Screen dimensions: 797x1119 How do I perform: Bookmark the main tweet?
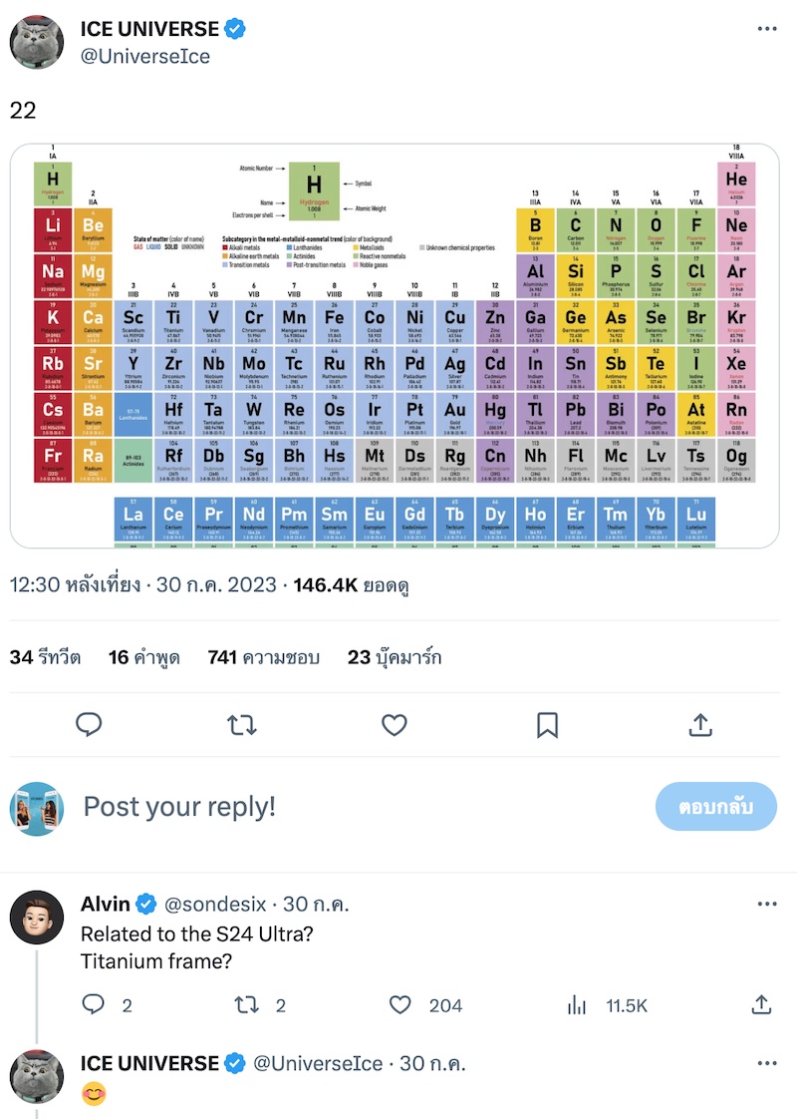tap(547, 725)
